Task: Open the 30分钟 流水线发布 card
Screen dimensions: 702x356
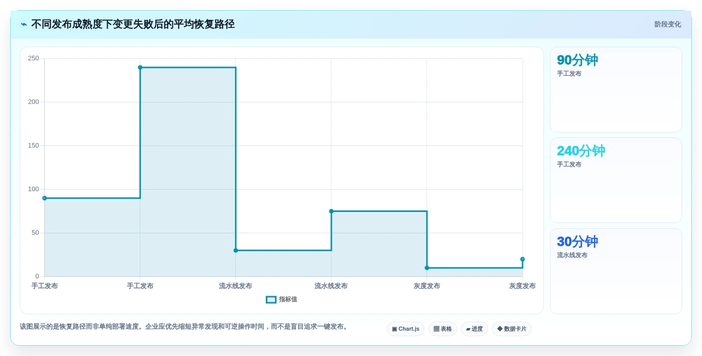Action: [616, 271]
